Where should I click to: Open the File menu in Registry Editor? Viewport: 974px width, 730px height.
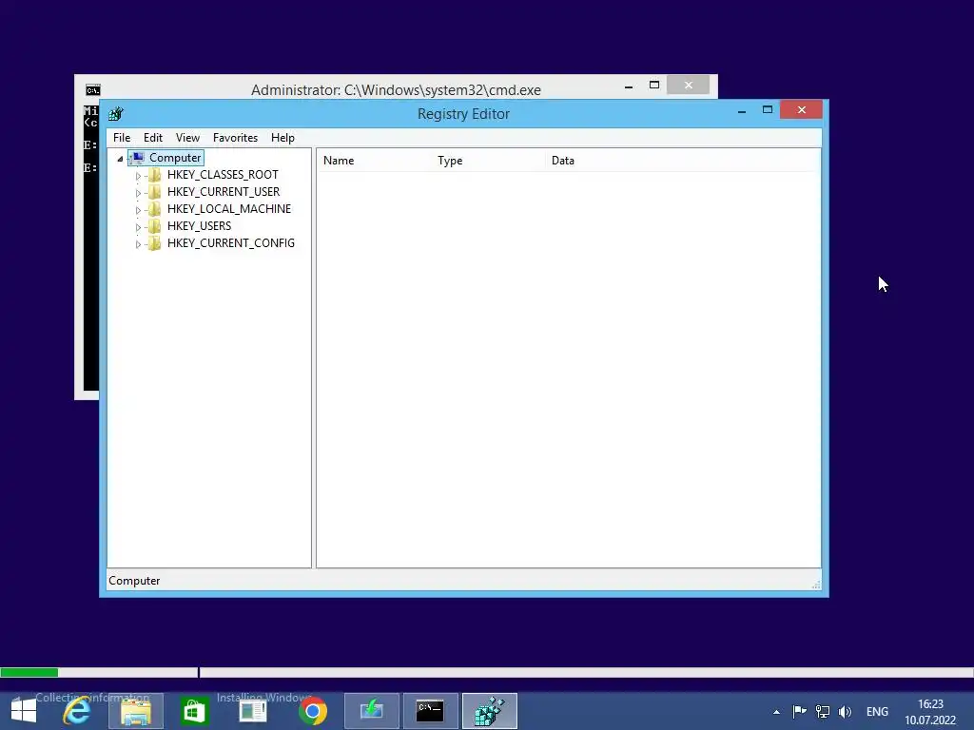point(122,138)
